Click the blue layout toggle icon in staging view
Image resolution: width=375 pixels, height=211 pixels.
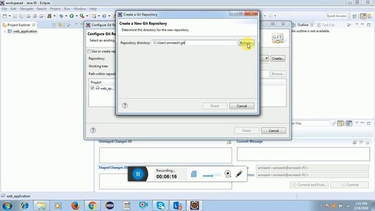point(349,124)
